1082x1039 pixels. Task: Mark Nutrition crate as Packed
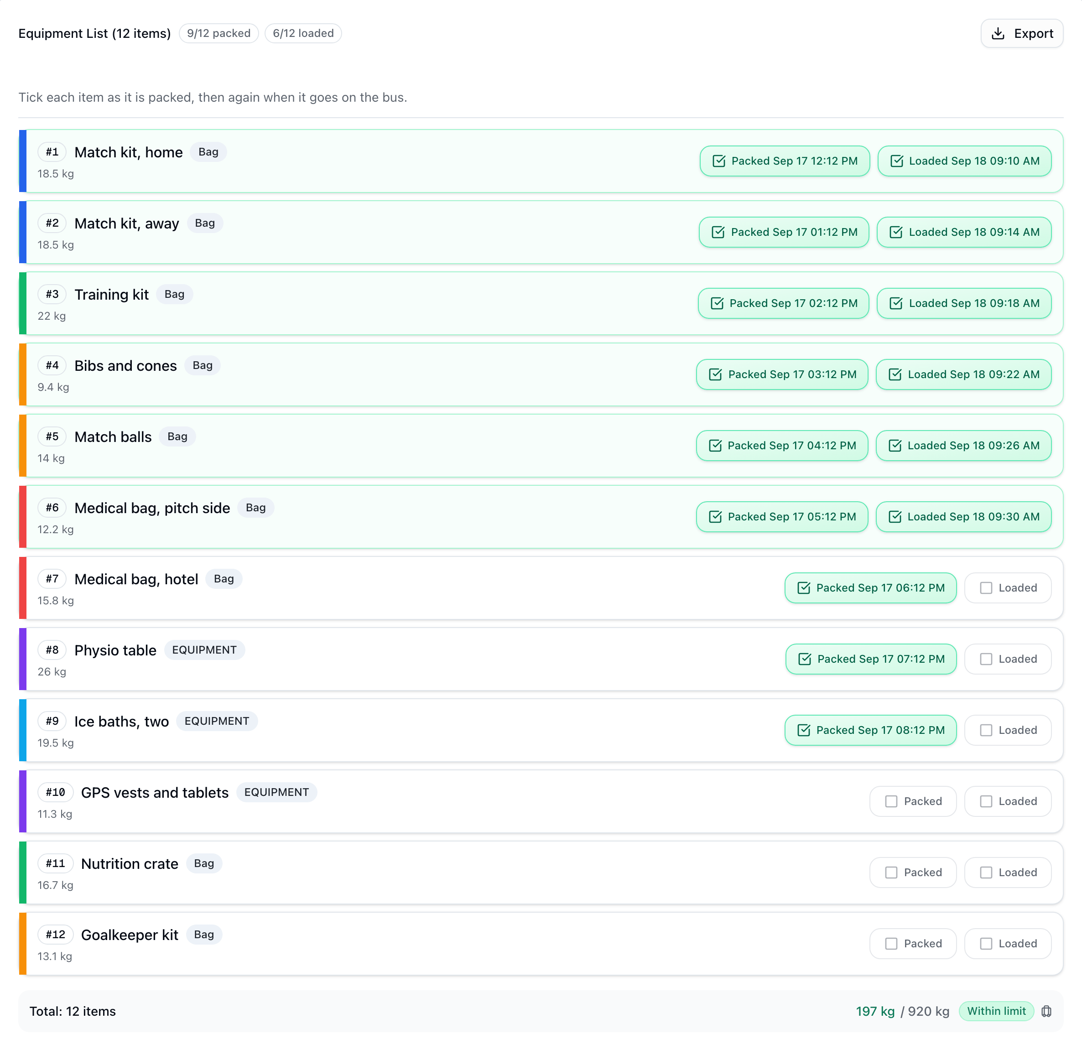pyautogui.click(x=912, y=873)
